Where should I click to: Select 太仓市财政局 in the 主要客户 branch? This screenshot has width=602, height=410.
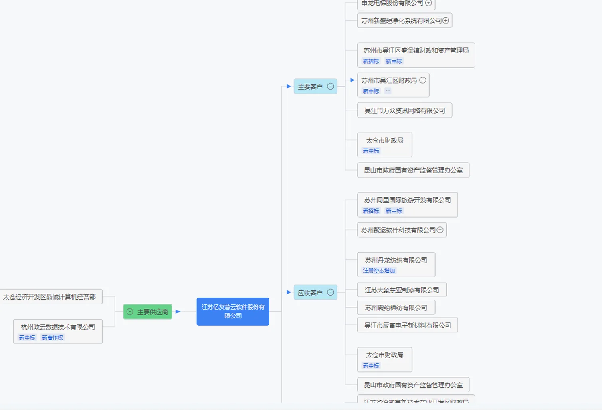[384, 145]
